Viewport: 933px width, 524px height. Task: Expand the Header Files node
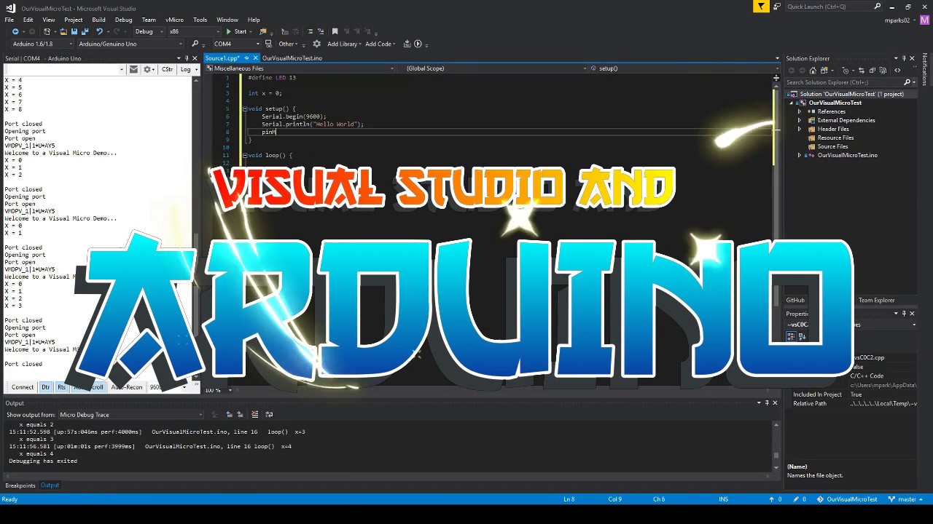[800, 129]
